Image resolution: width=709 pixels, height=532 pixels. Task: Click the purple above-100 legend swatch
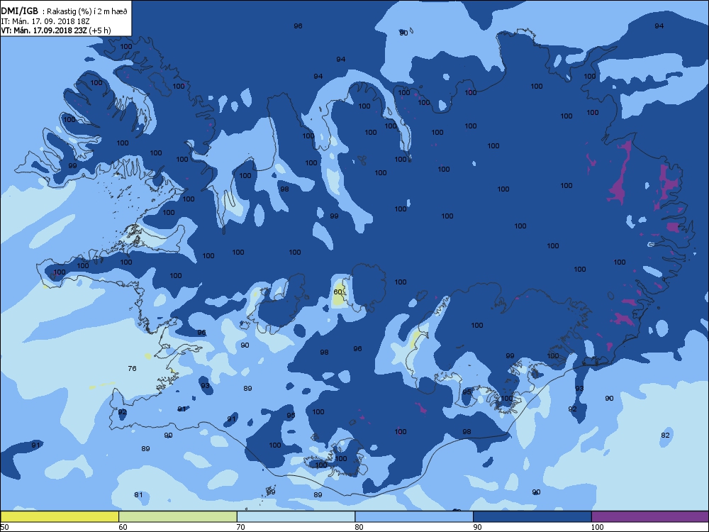(649, 516)
